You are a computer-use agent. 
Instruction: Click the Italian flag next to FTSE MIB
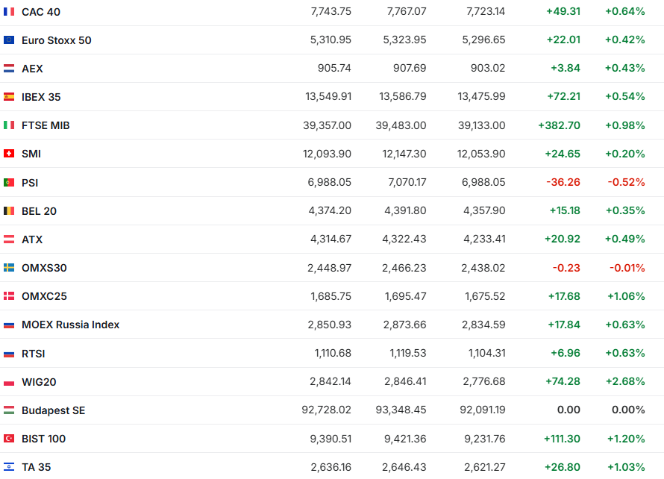[9, 125]
